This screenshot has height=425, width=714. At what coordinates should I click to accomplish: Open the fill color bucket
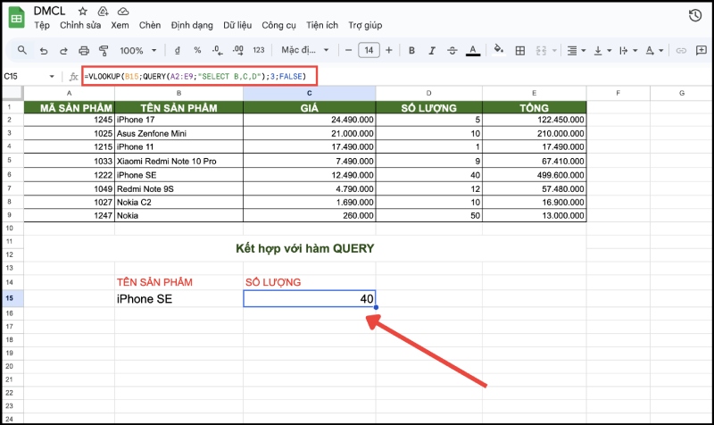499,49
